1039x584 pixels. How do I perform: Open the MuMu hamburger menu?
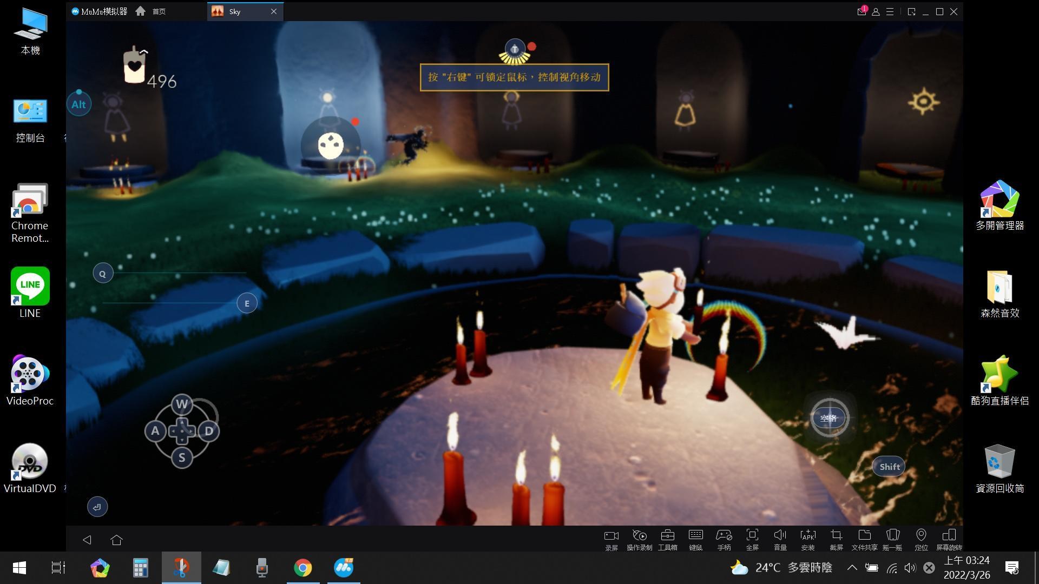tap(890, 11)
